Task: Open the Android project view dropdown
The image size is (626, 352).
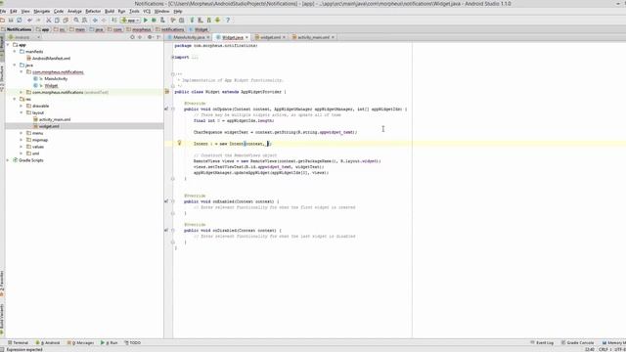Action: tap(24, 37)
